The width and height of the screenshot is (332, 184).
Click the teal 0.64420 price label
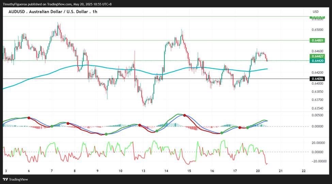pos(317,61)
